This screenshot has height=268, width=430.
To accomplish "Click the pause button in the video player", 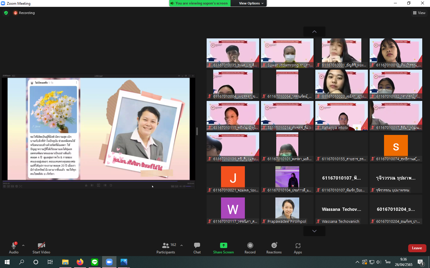I will 99,185.
